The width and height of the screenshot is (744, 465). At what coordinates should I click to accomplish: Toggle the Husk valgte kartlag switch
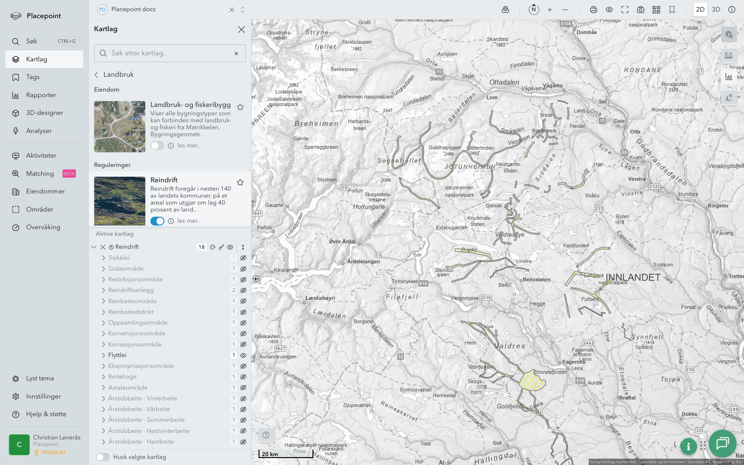click(x=103, y=457)
